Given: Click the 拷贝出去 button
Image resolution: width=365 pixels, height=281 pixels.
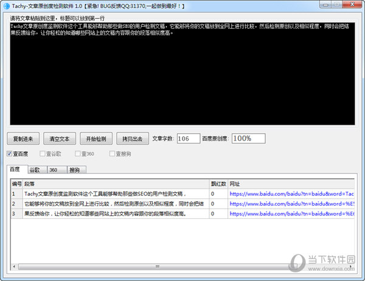Looking at the screenshot, I should 133,139.
